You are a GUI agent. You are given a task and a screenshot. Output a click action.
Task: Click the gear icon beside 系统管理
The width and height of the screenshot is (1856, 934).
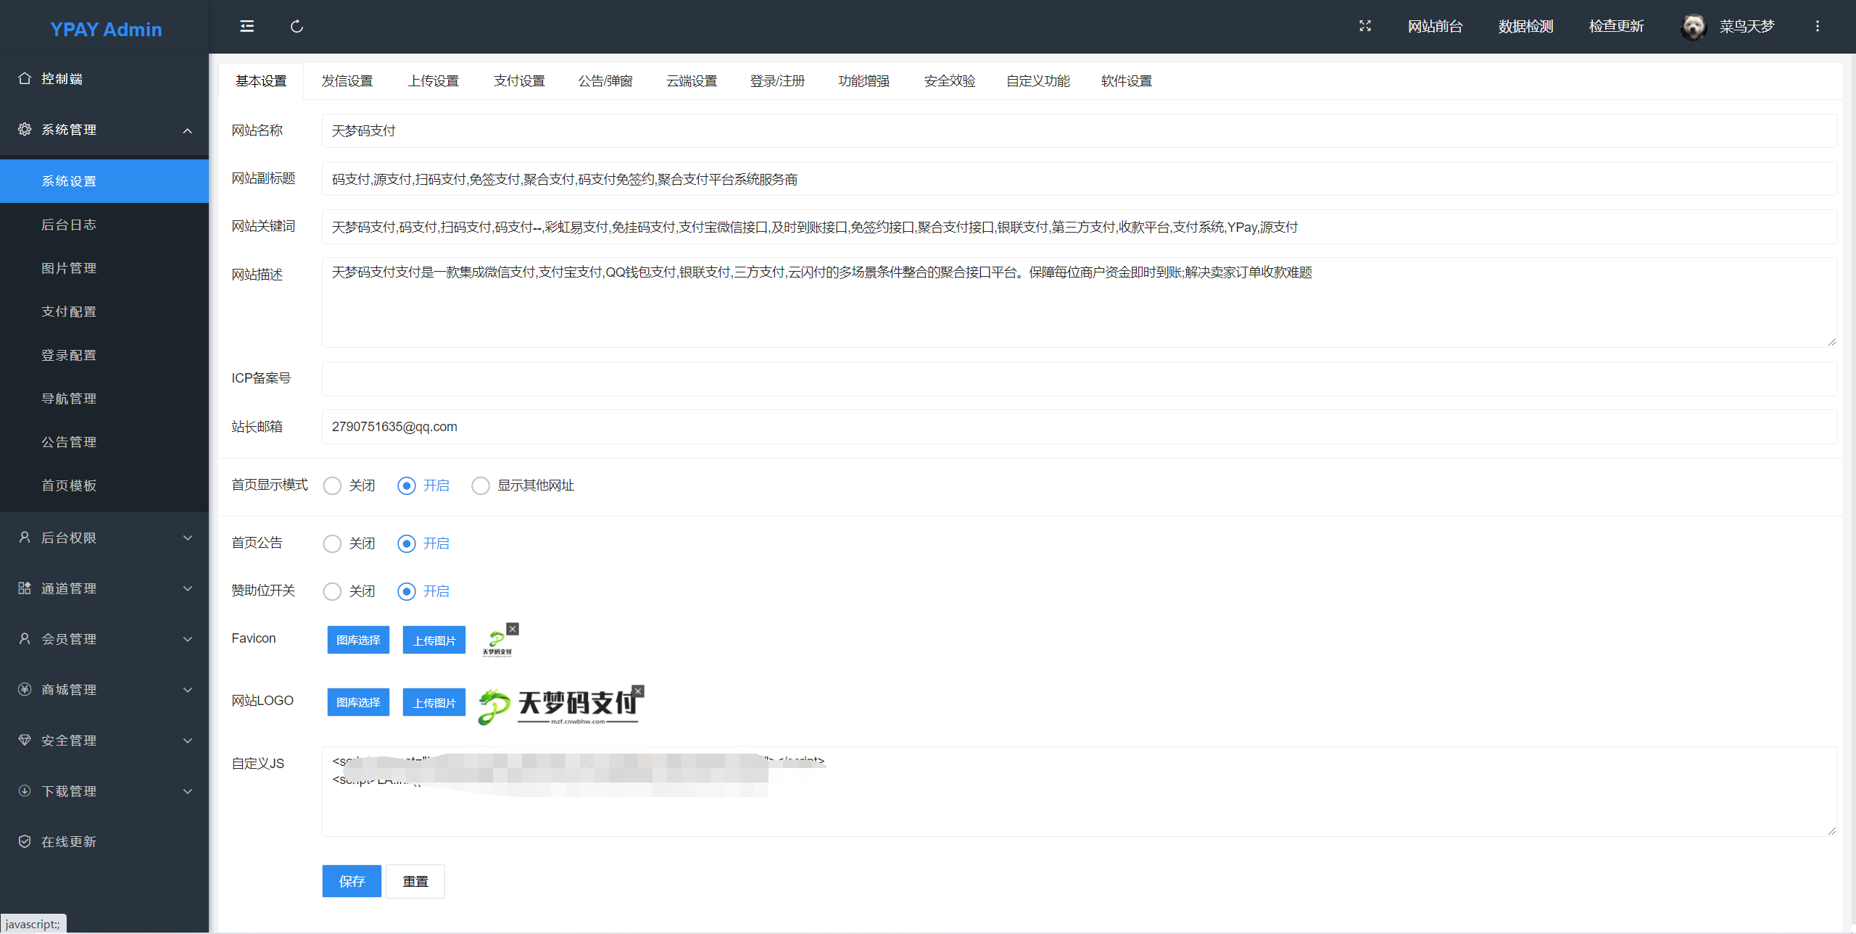click(x=25, y=129)
